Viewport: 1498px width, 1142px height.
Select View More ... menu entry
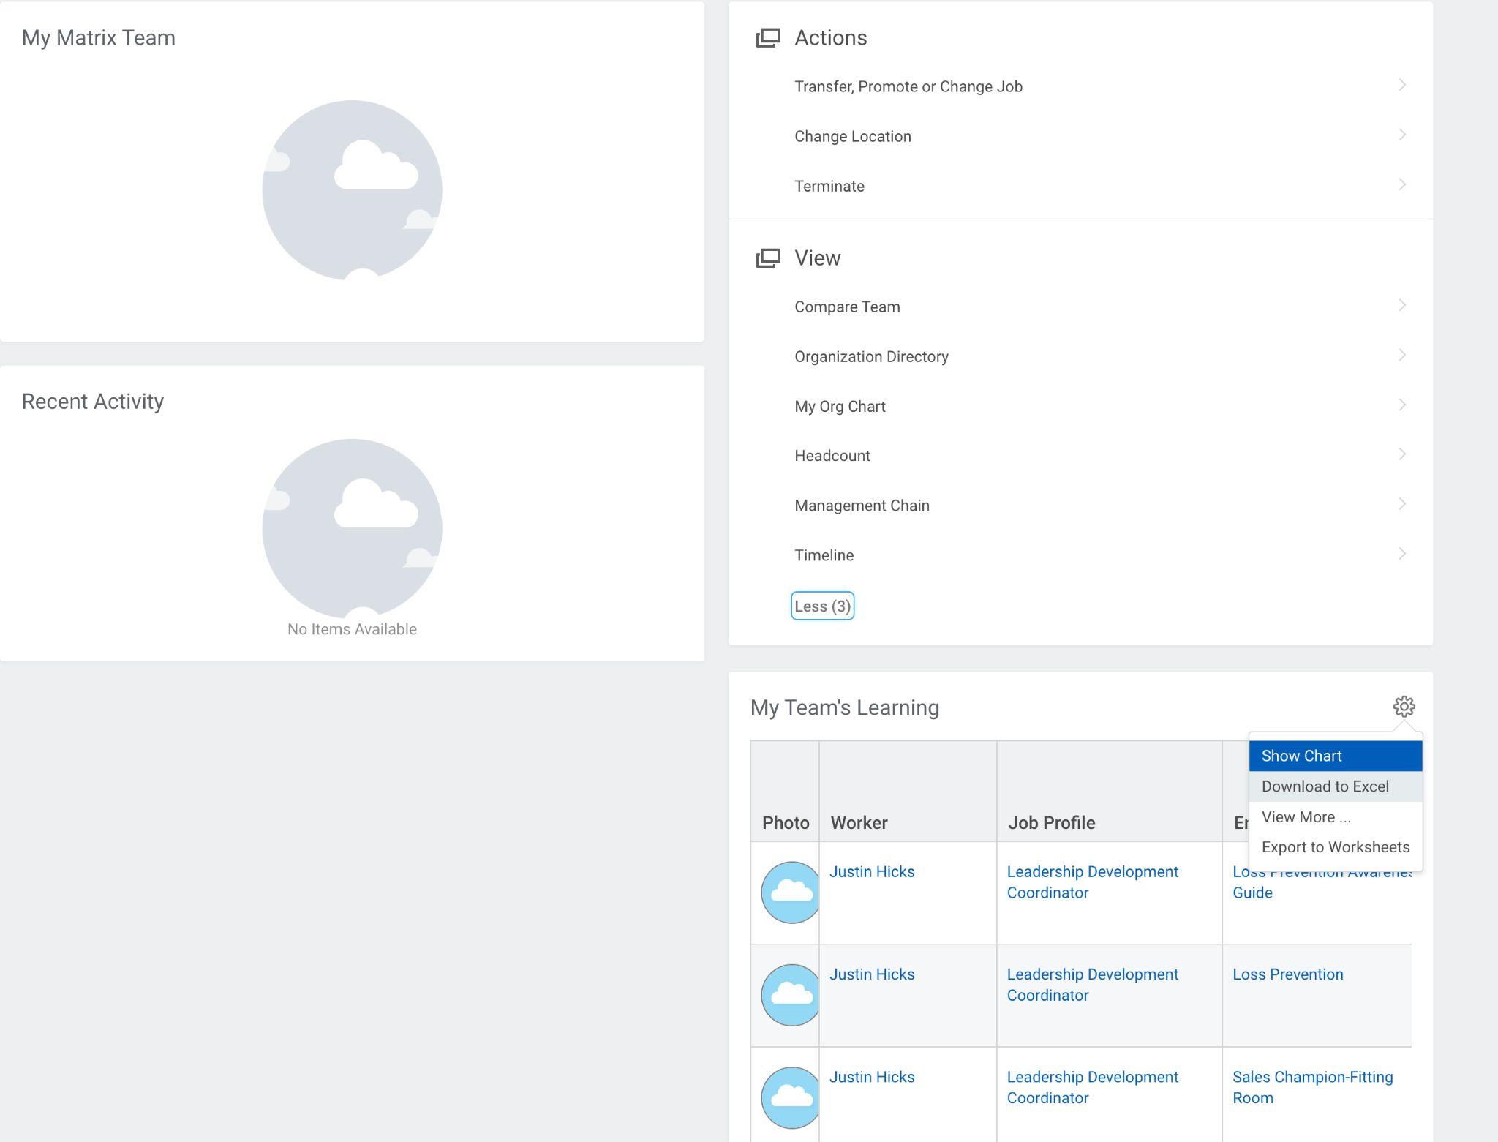[x=1306, y=817]
